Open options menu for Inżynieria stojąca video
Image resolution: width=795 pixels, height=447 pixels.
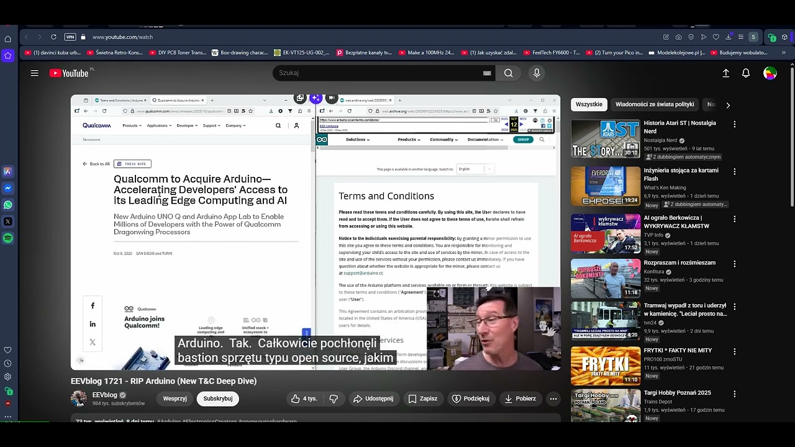[735, 171]
